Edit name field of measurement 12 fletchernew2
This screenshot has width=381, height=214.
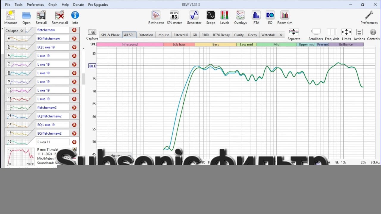click(x=53, y=108)
